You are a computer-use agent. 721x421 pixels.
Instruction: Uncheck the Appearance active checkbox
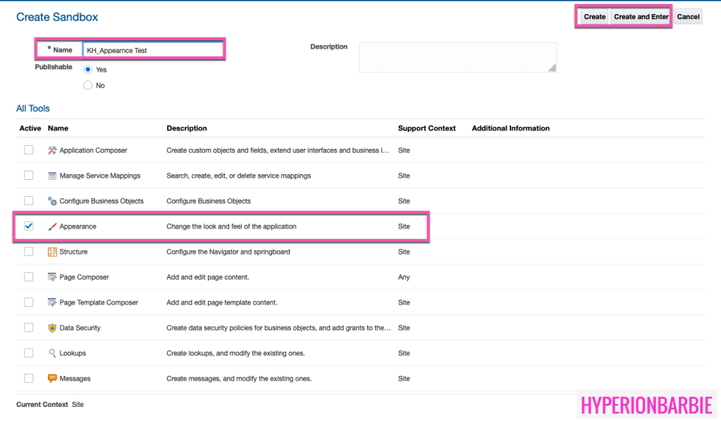[x=29, y=226]
